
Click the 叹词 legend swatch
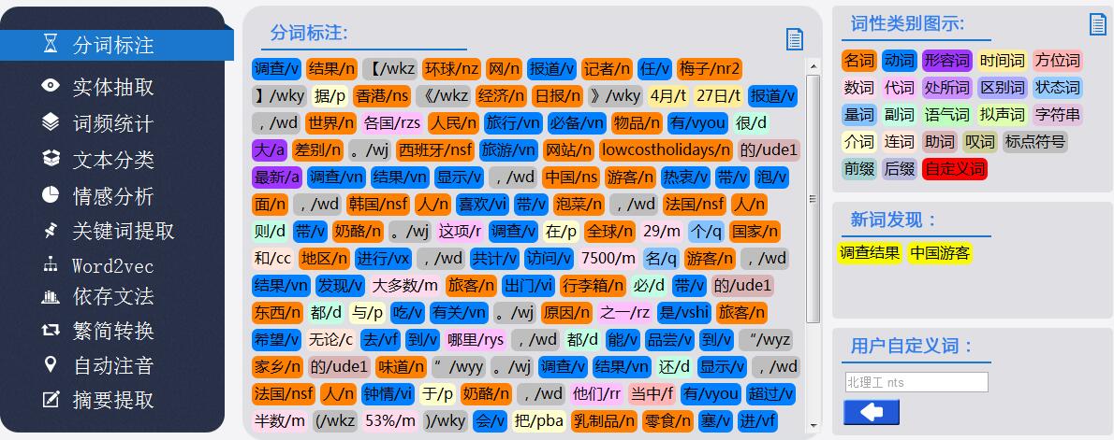coord(980,142)
